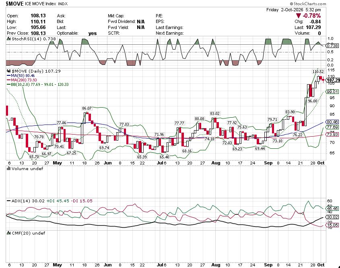Click the ICE MOVE Index INDX name
Screen dimensions: 340x268
[46, 4]
